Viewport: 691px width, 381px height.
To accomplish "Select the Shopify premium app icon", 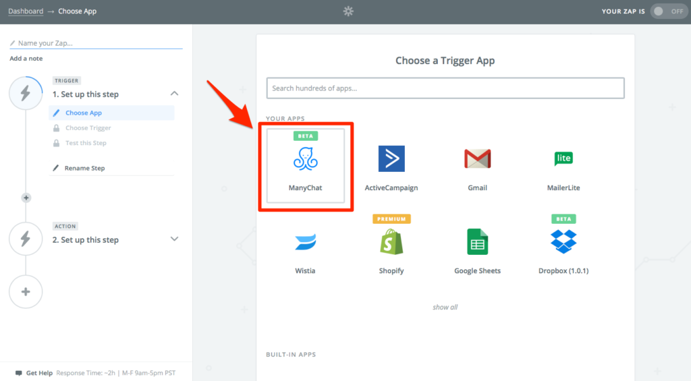I will click(x=391, y=242).
